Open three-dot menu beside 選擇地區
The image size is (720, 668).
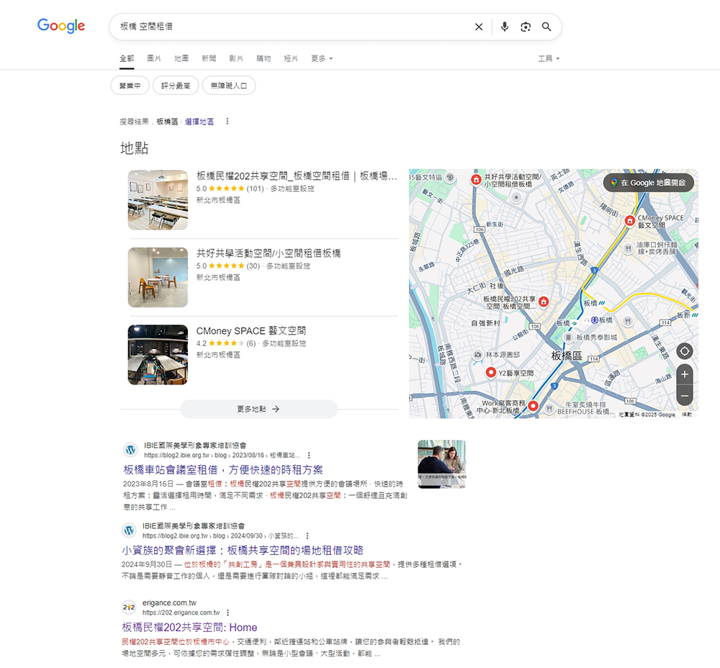228,122
